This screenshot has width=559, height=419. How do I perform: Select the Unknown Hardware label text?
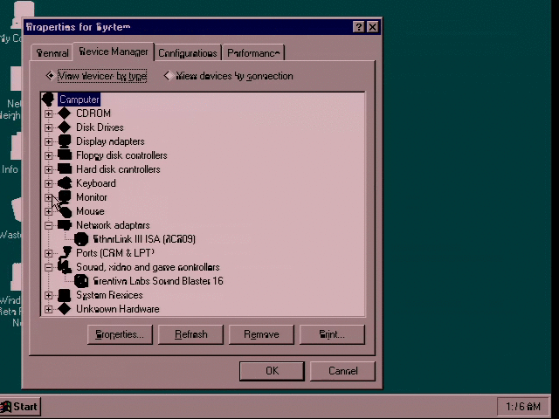(118, 309)
